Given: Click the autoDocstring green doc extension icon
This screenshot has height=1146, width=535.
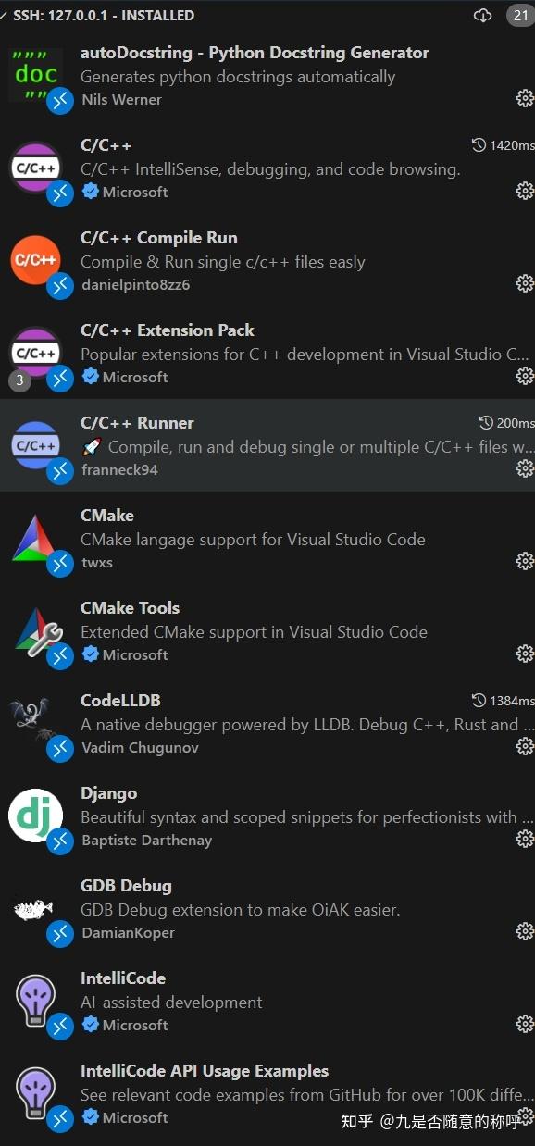Looking at the screenshot, I should click(x=35, y=72).
